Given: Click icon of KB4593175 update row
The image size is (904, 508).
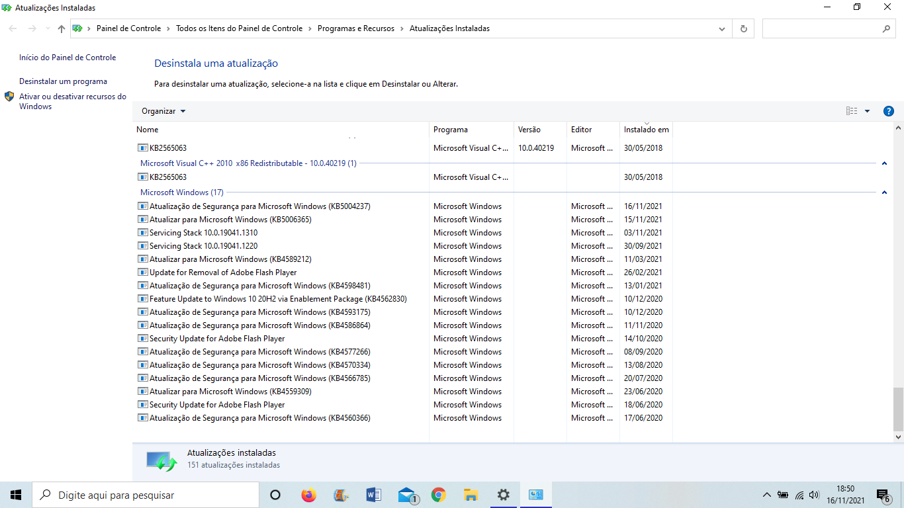Looking at the screenshot, I should (x=143, y=312).
